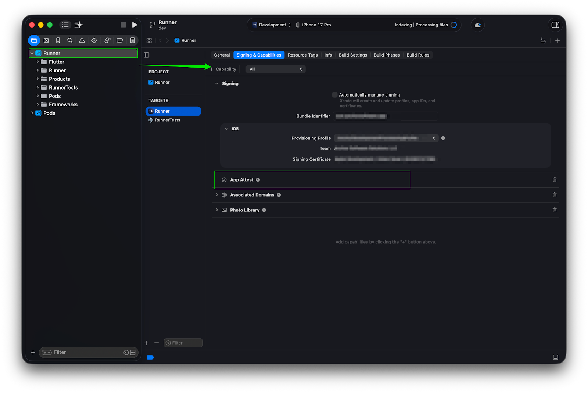Screen dimensions: 588x393
Task: Toggle the inspectors panel icon
Action: 555,25
